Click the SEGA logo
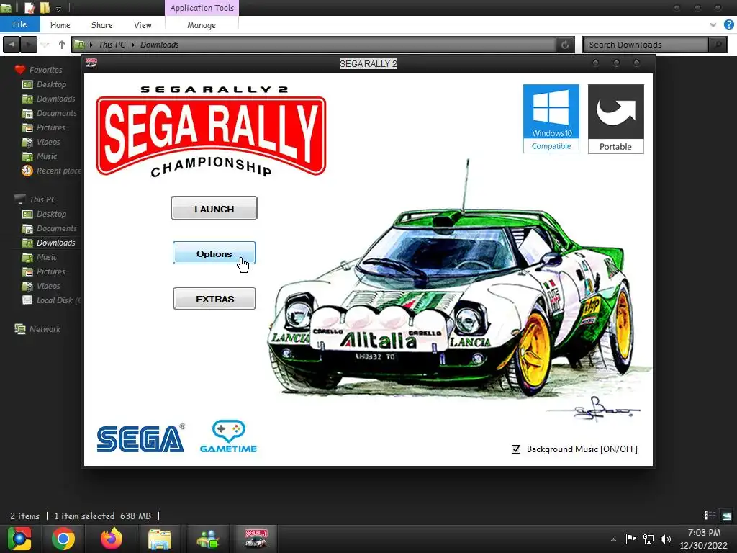 click(140, 439)
